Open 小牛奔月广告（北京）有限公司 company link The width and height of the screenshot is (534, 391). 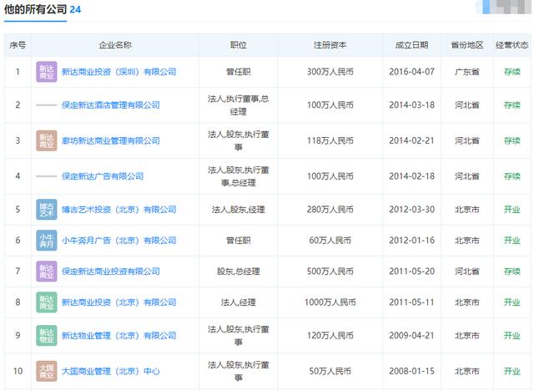118,241
